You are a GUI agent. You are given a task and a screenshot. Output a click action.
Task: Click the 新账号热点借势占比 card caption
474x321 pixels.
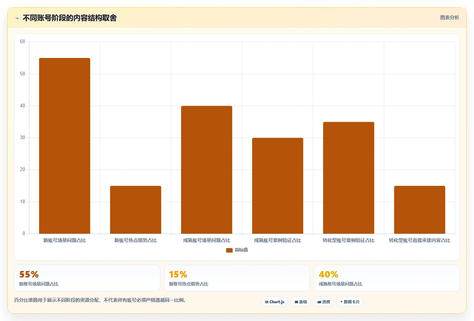(189, 284)
